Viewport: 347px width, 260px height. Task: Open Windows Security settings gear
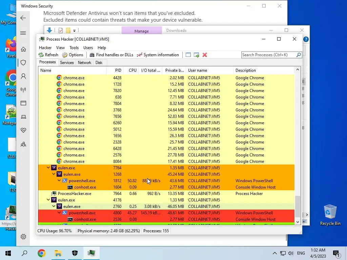[x=23, y=237]
